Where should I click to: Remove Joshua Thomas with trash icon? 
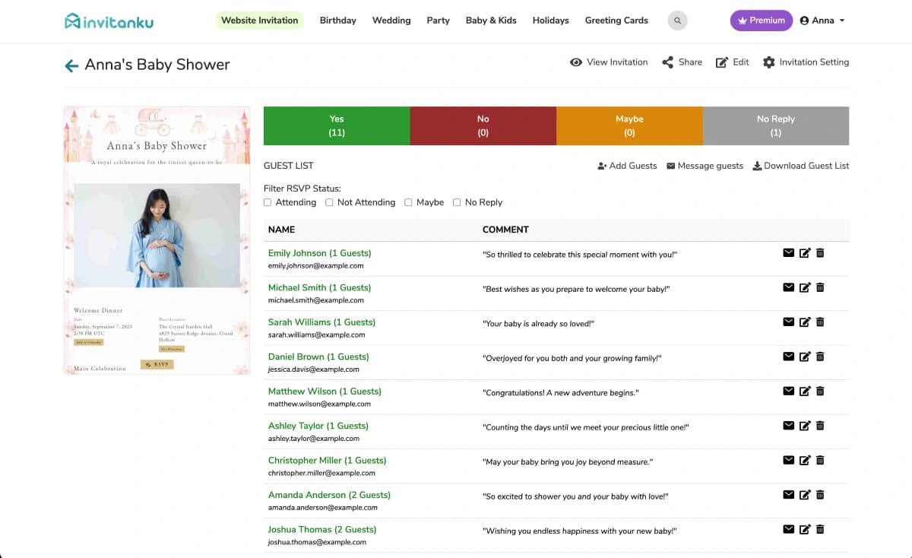pyautogui.click(x=820, y=529)
